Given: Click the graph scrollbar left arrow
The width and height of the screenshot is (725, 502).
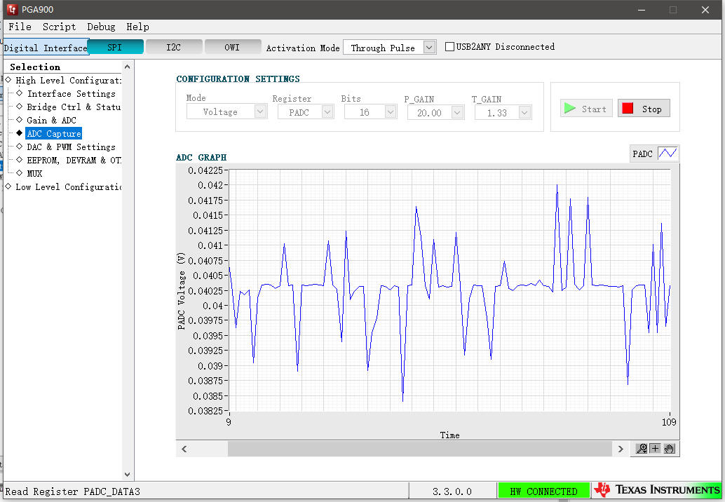Looking at the screenshot, I should click(184, 449).
